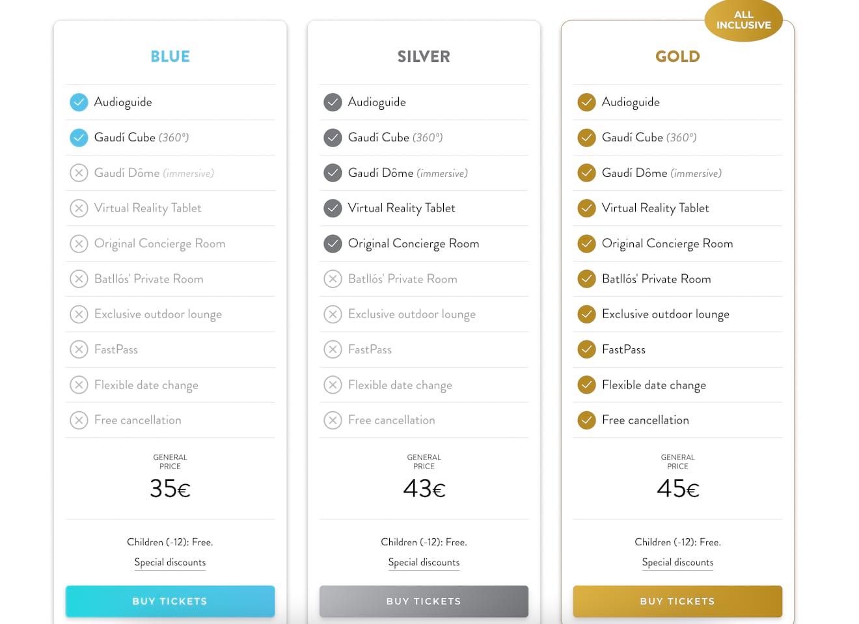Screen dimensions: 859x624
Task: Click X icon beside Silver Batllós' Private Room
Action: [x=333, y=279]
